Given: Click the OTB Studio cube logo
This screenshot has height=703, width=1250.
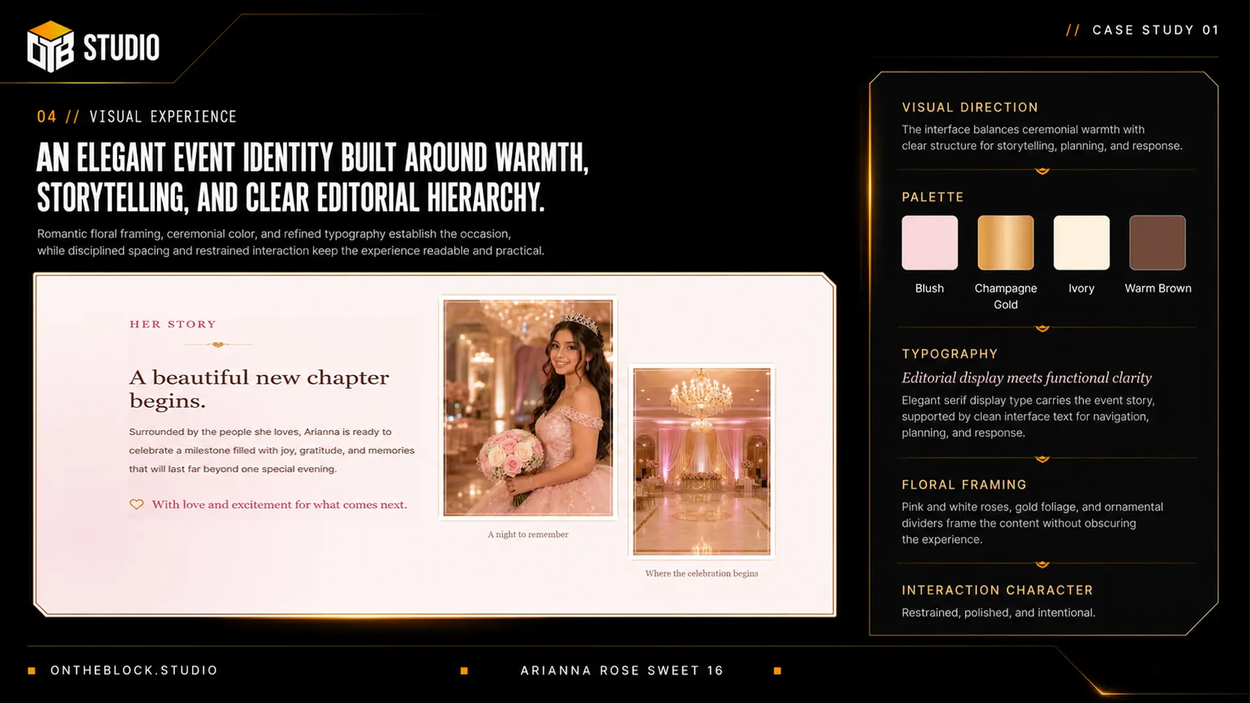Looking at the screenshot, I should pyautogui.click(x=51, y=47).
